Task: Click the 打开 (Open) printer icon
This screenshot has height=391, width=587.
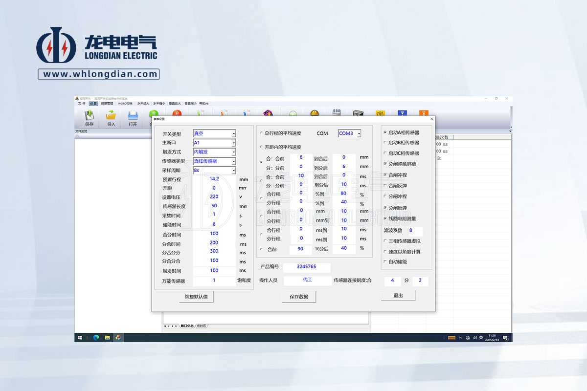Action: tap(133, 118)
